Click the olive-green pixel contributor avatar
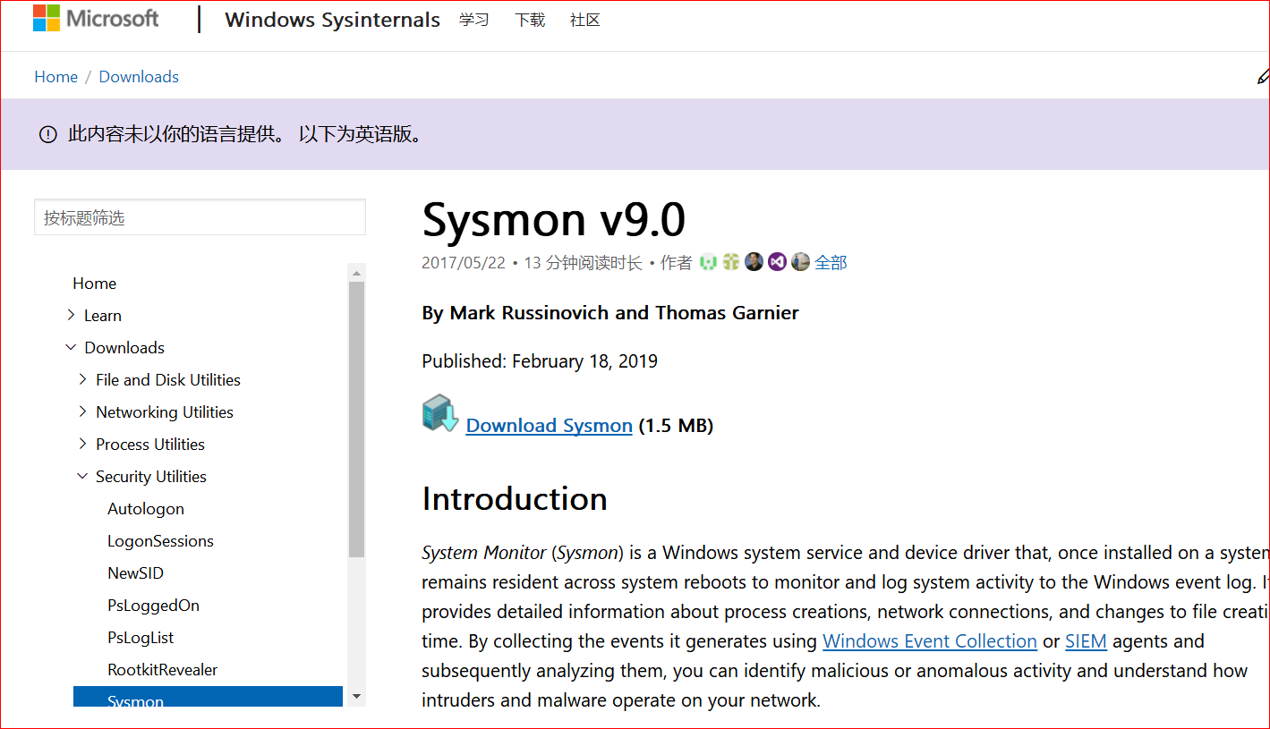 [x=731, y=262]
